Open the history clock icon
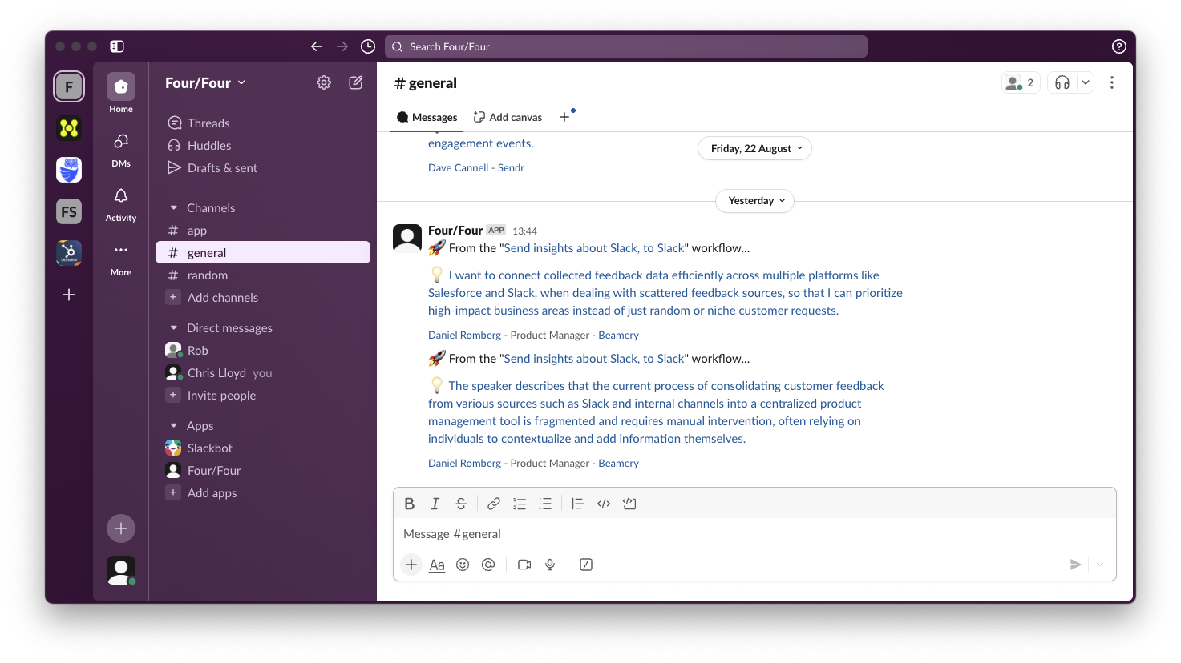This screenshot has width=1181, height=663. pos(368,46)
